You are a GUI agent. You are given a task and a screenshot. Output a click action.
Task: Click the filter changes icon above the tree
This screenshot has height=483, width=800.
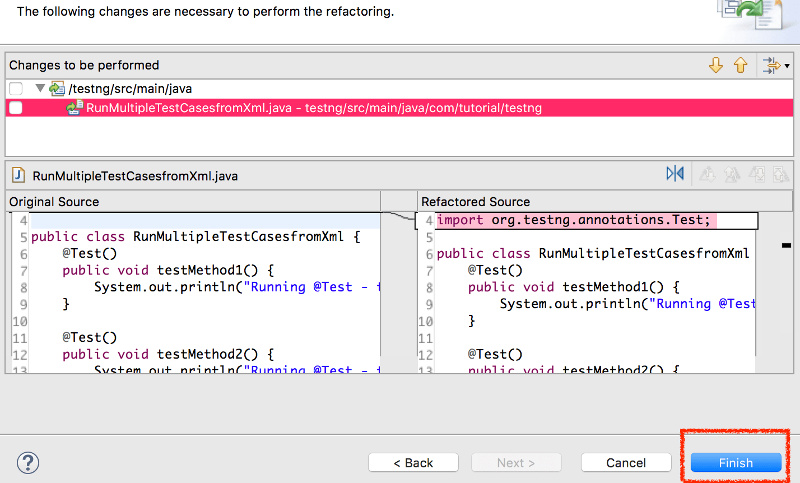click(x=772, y=66)
